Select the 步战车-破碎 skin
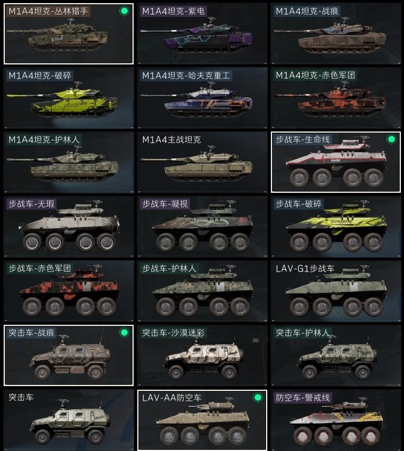 336,227
